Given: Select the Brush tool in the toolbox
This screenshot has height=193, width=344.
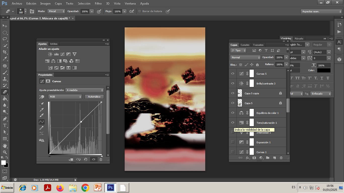Looking at the screenshot, I should point(5,72).
